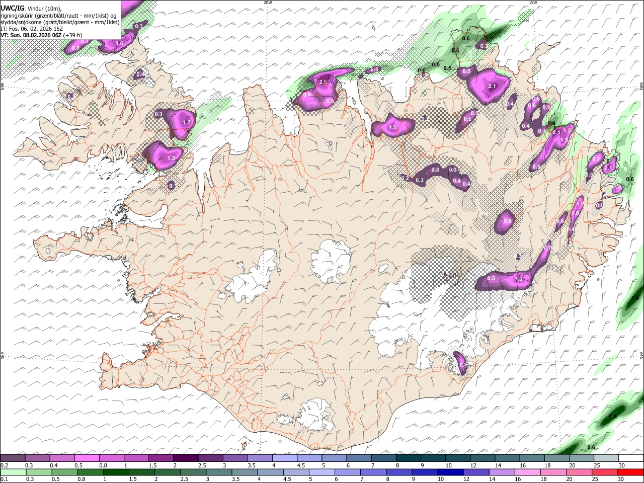Pick the lower legend swatch for 0.8–1

click(90, 472)
